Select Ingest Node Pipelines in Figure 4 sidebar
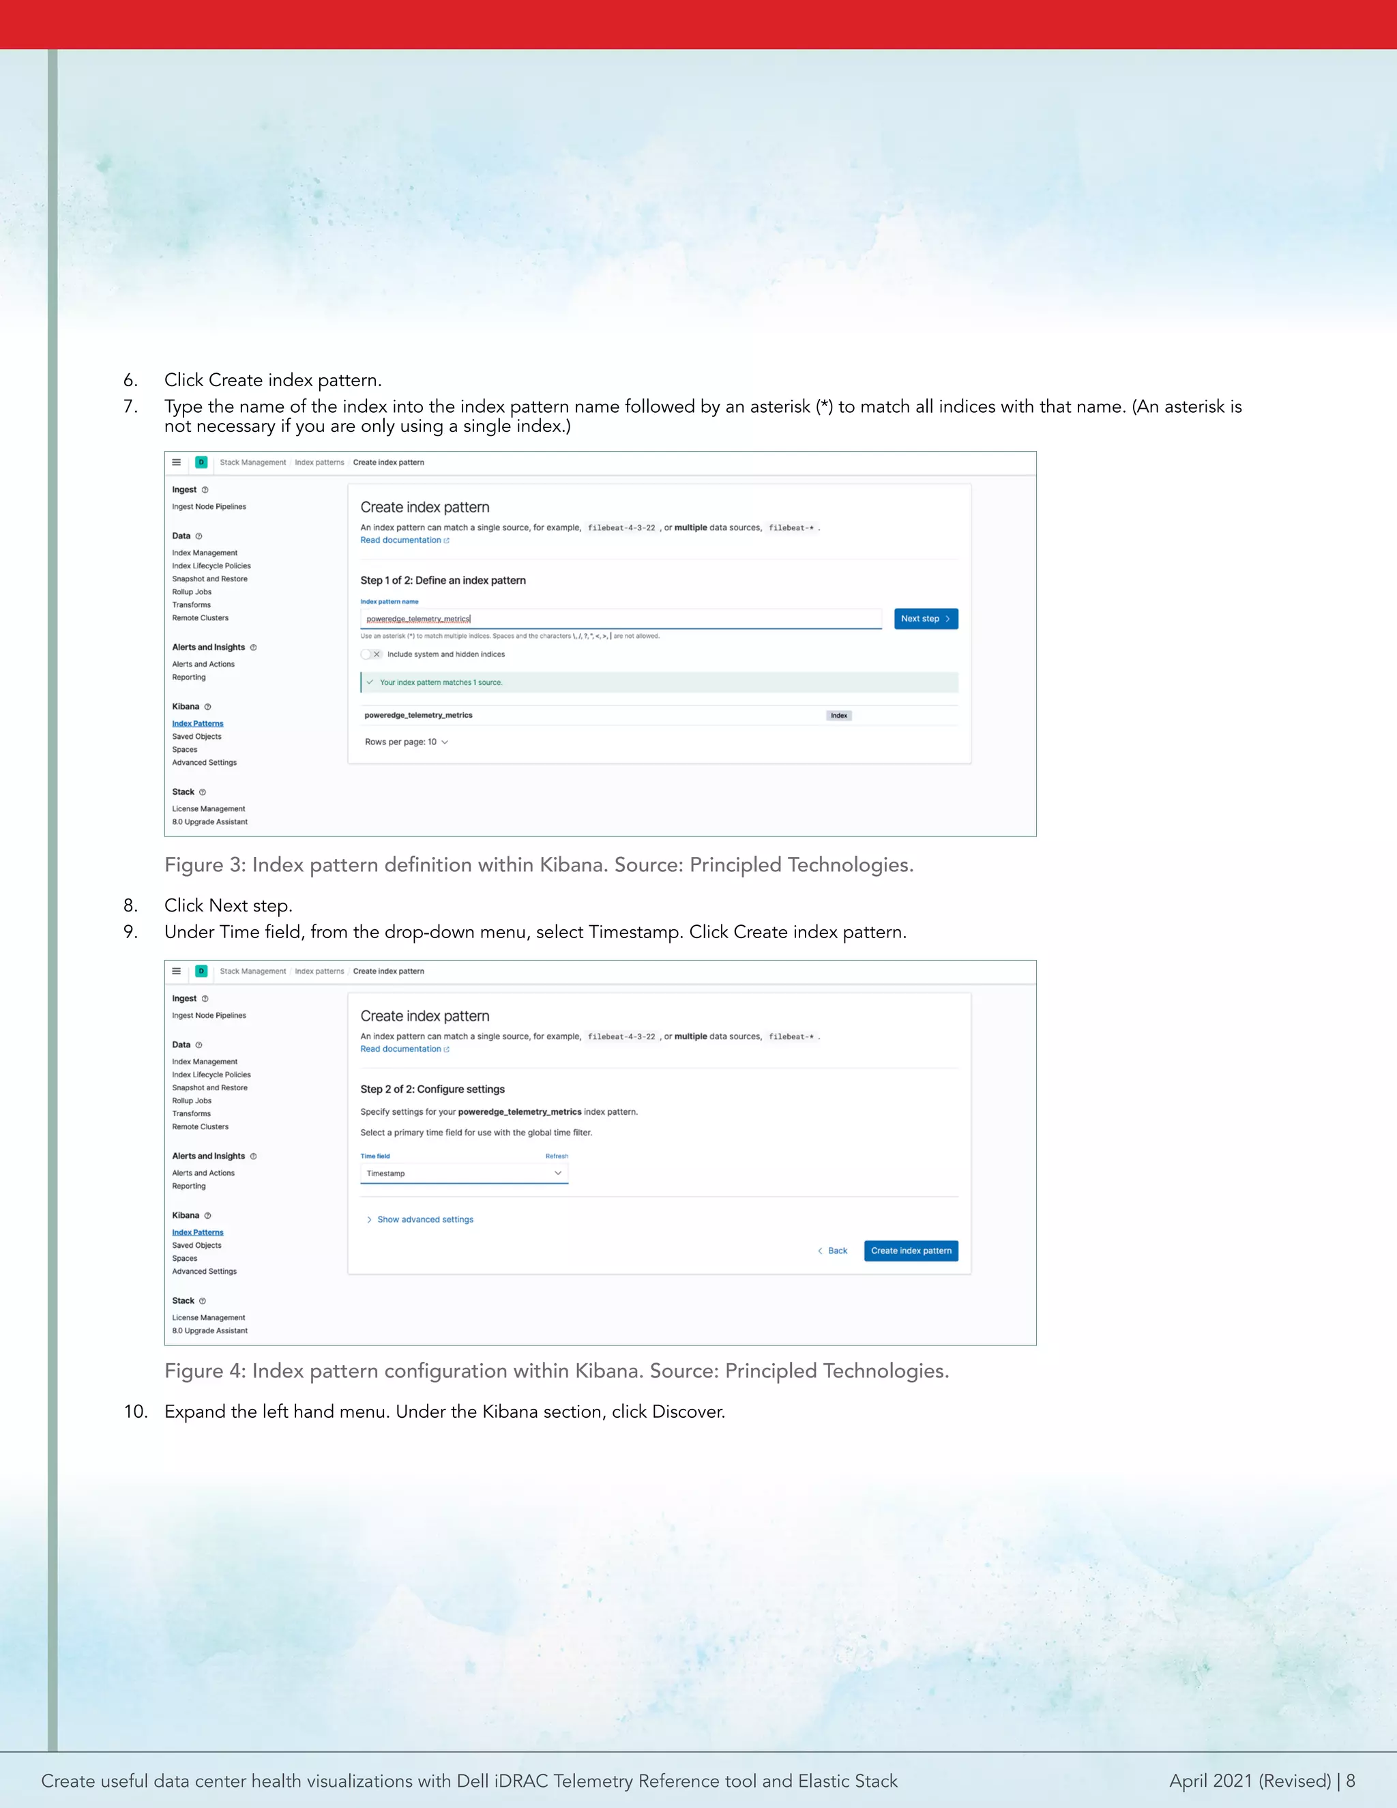Screen dimensions: 1397x1808 209,1016
